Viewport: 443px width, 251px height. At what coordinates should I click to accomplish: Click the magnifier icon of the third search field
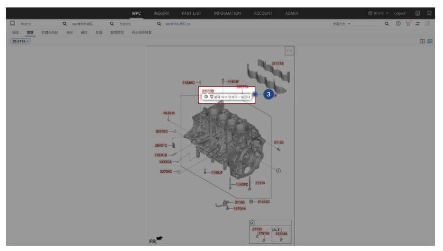pyautogui.click(x=159, y=24)
